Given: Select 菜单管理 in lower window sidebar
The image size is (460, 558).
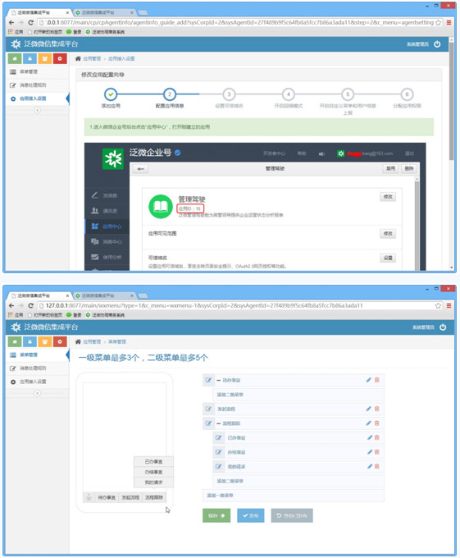Looking at the screenshot, I should point(38,354).
